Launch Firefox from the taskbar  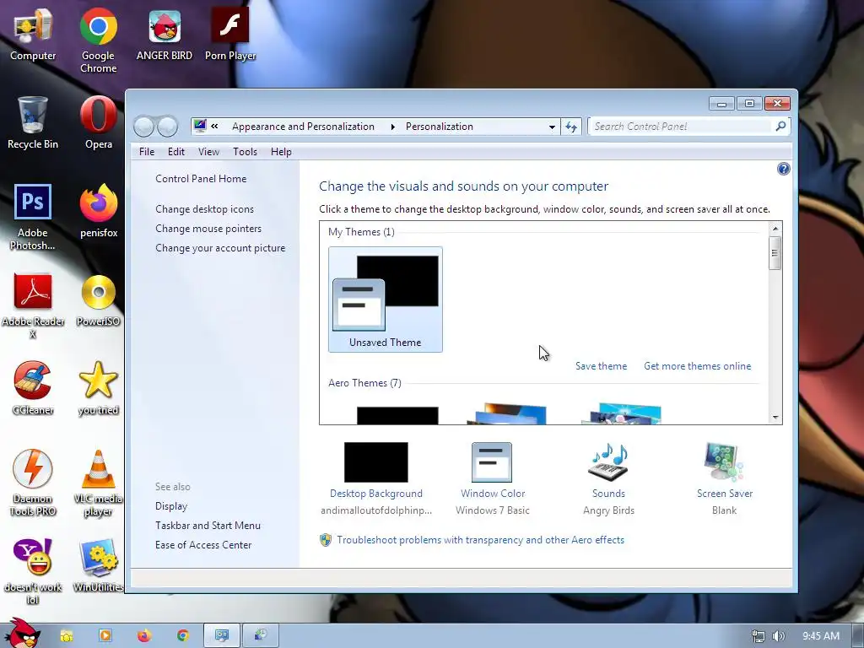(143, 636)
